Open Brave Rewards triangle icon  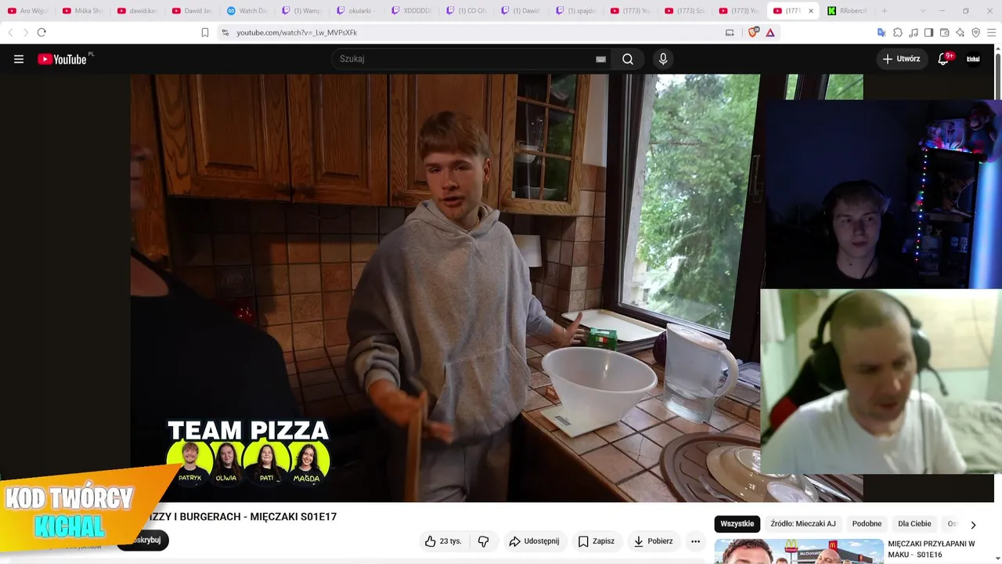tap(770, 32)
